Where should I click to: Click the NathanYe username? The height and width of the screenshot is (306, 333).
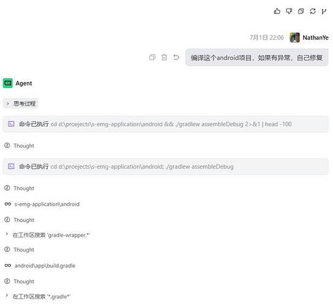point(315,38)
